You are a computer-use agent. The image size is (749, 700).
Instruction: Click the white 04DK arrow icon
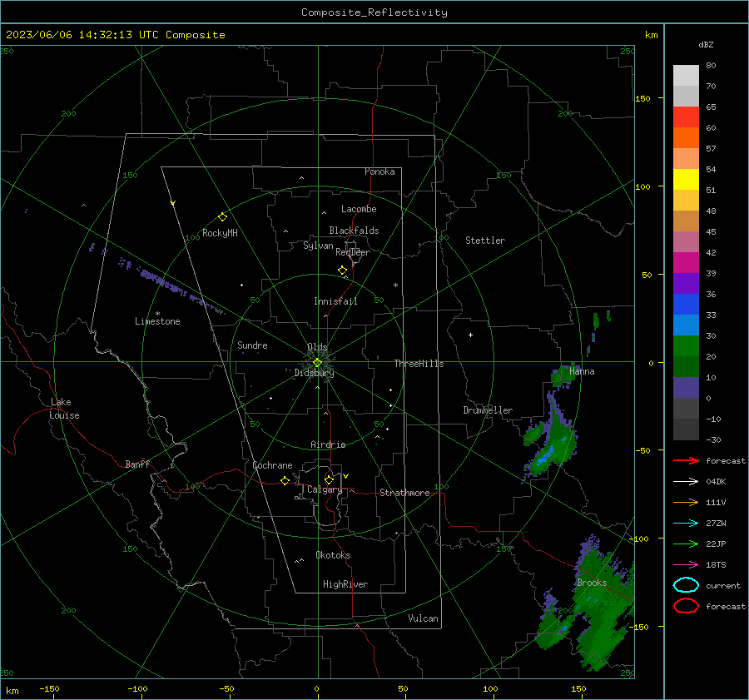tap(686, 482)
